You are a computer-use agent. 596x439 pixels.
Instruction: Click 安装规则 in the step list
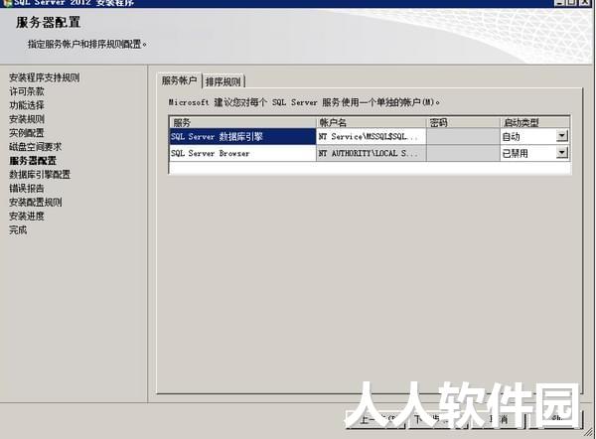click(x=27, y=119)
